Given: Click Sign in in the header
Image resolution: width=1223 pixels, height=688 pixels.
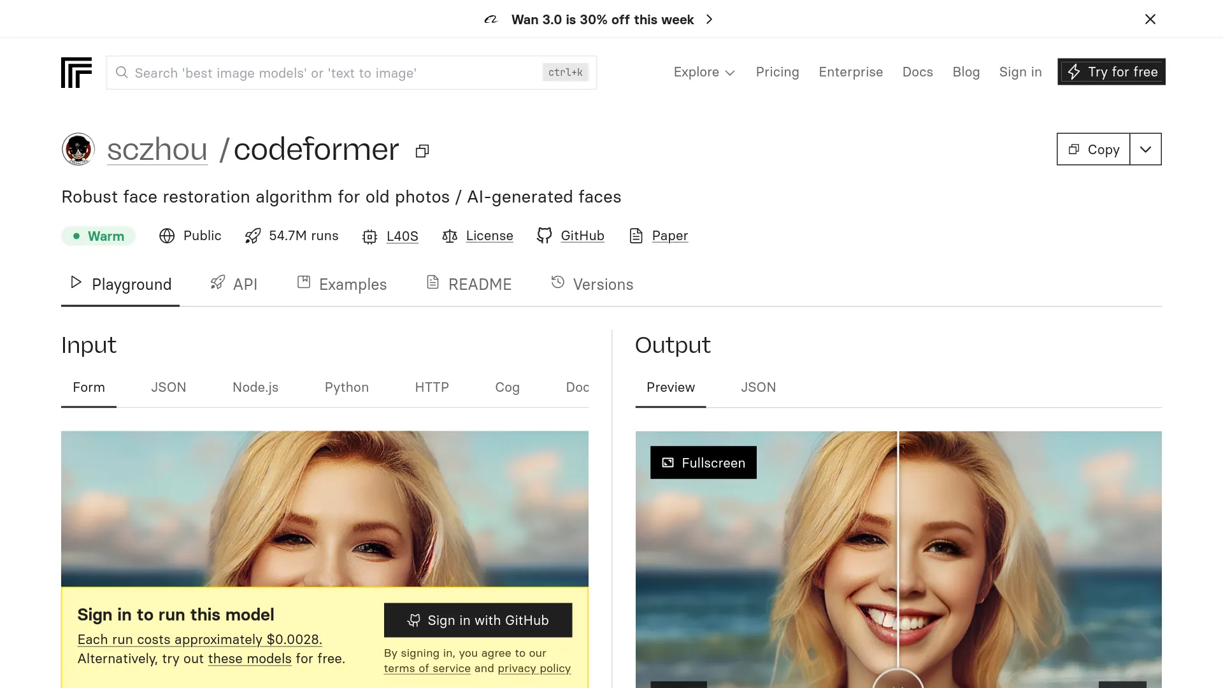Looking at the screenshot, I should click(1020, 72).
